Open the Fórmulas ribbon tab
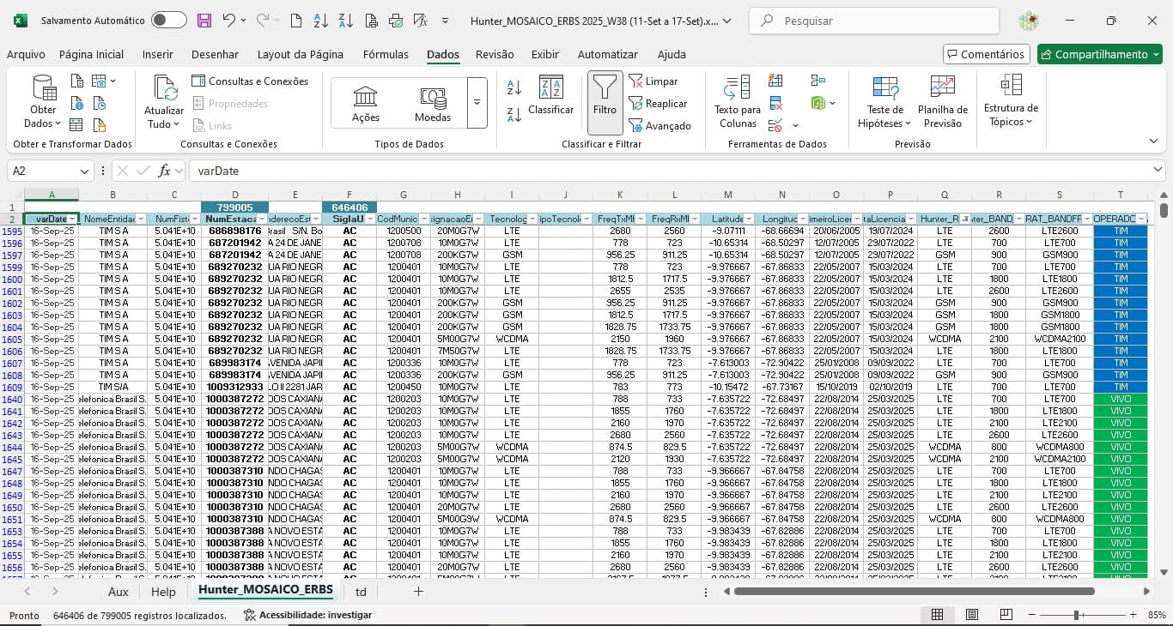 386,54
